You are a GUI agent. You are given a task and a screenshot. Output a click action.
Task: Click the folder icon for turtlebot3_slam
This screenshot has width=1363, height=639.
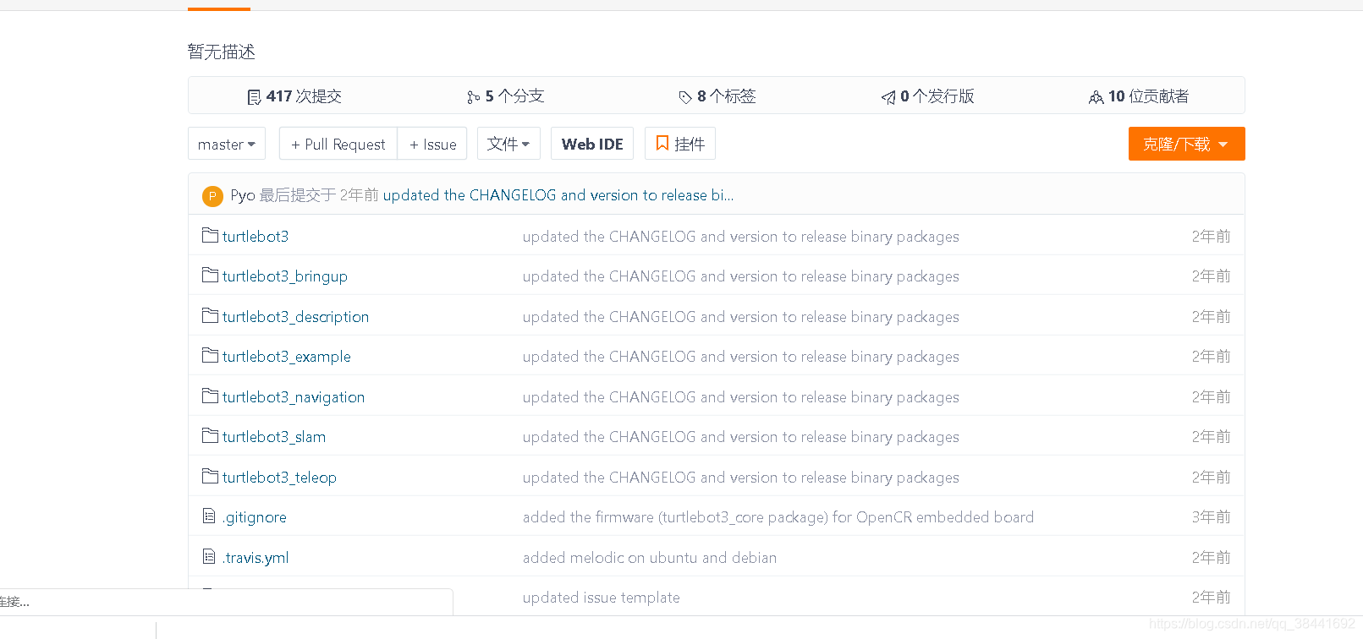coord(210,435)
